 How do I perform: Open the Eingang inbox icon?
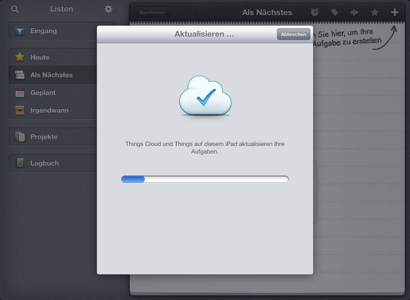[x=20, y=30]
